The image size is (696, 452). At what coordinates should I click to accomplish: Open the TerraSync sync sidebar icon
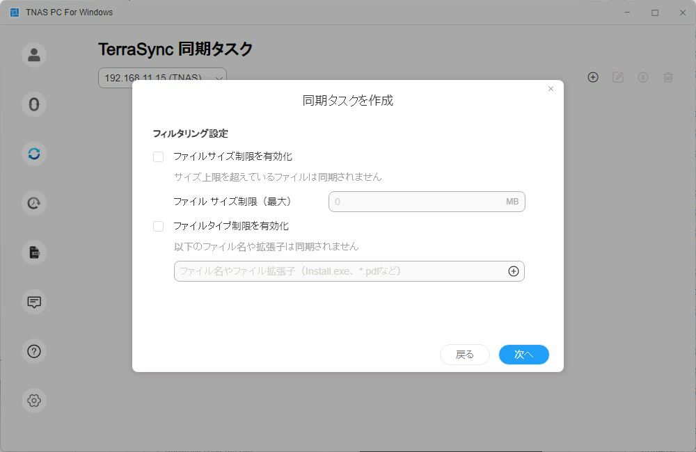coord(34,154)
